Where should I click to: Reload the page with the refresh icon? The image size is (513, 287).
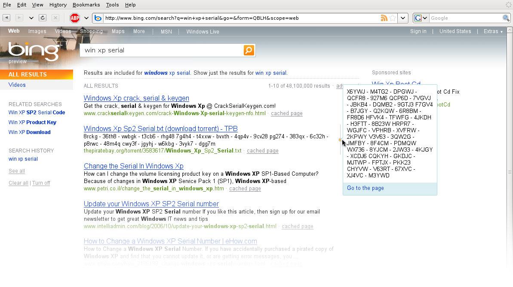coord(43,18)
